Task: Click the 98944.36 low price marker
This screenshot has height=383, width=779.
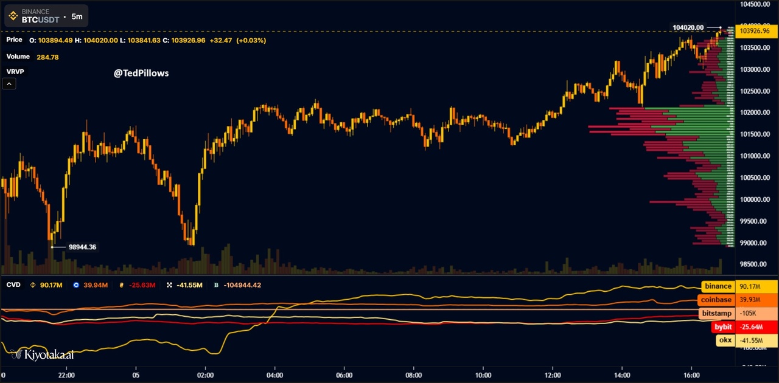Action: (82, 247)
